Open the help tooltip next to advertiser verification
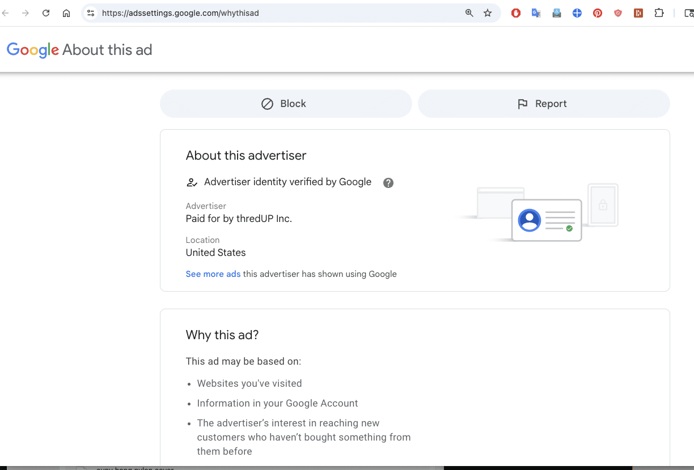This screenshot has height=470, width=694. 388,182
